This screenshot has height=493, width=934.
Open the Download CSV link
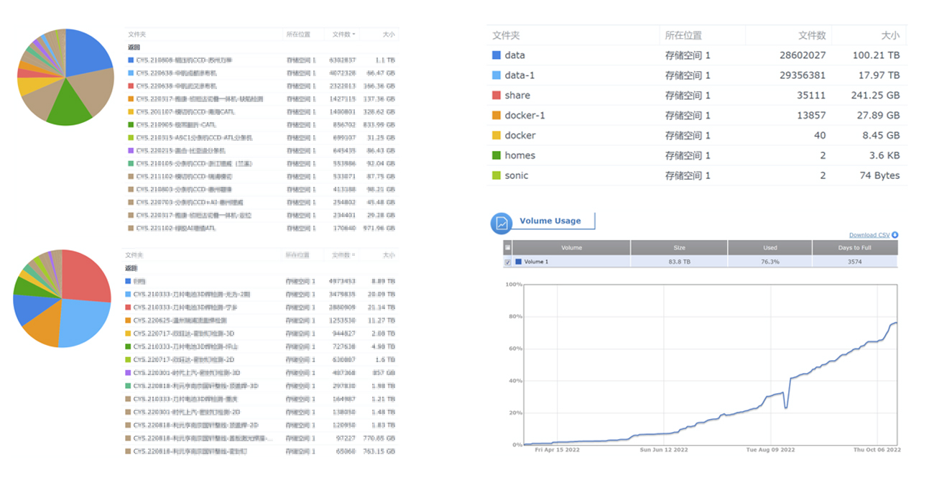[869, 235]
